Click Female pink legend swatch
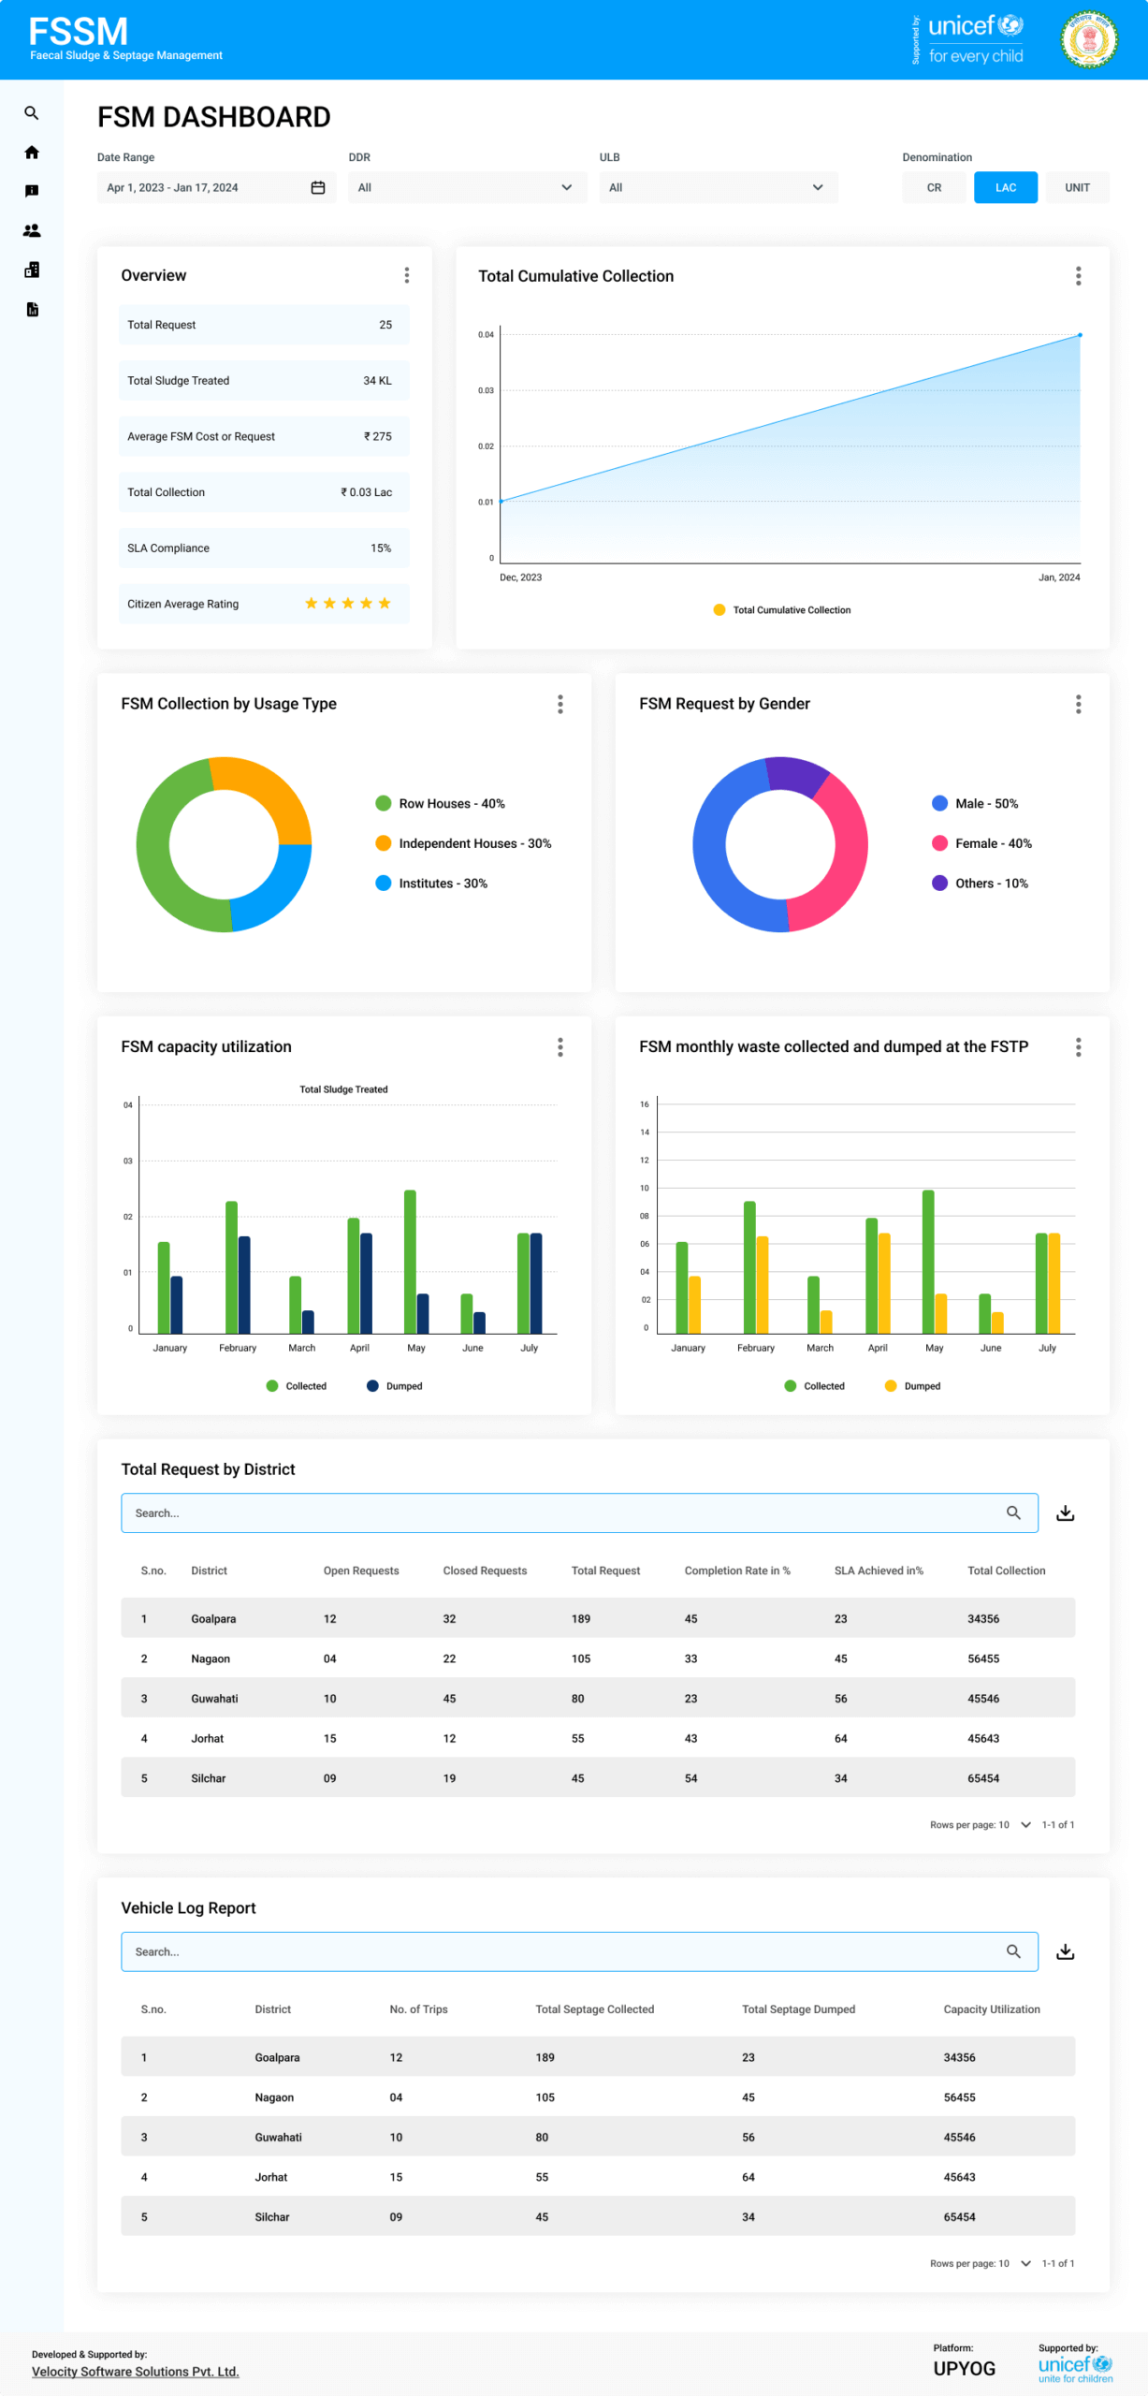Viewport: 1148px width, 2396px height. coord(939,843)
